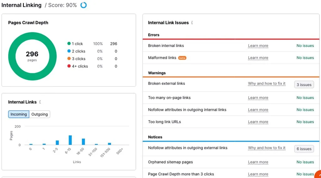Open Learn more for Broken internal links
Viewport: 321px width, 178px height.
pos(258,46)
